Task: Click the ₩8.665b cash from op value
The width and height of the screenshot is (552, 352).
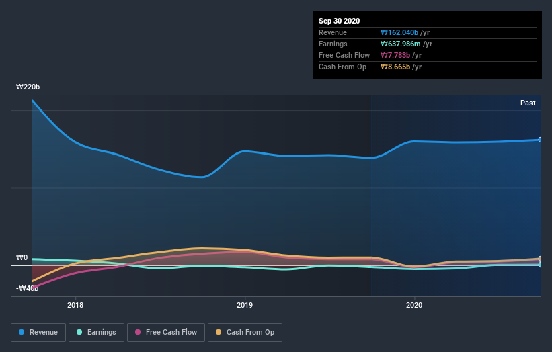Action: click(395, 67)
